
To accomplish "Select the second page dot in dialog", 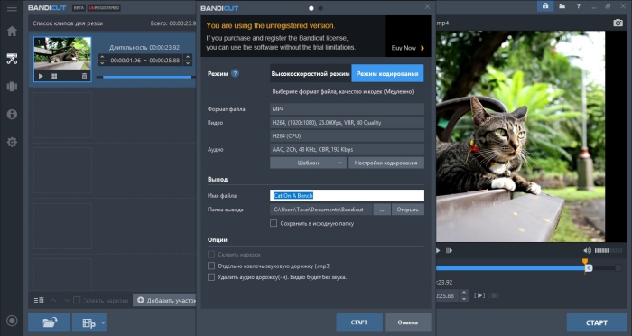I will pyautogui.click(x=321, y=8).
